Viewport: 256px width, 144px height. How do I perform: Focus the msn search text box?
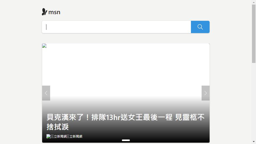click(117, 27)
